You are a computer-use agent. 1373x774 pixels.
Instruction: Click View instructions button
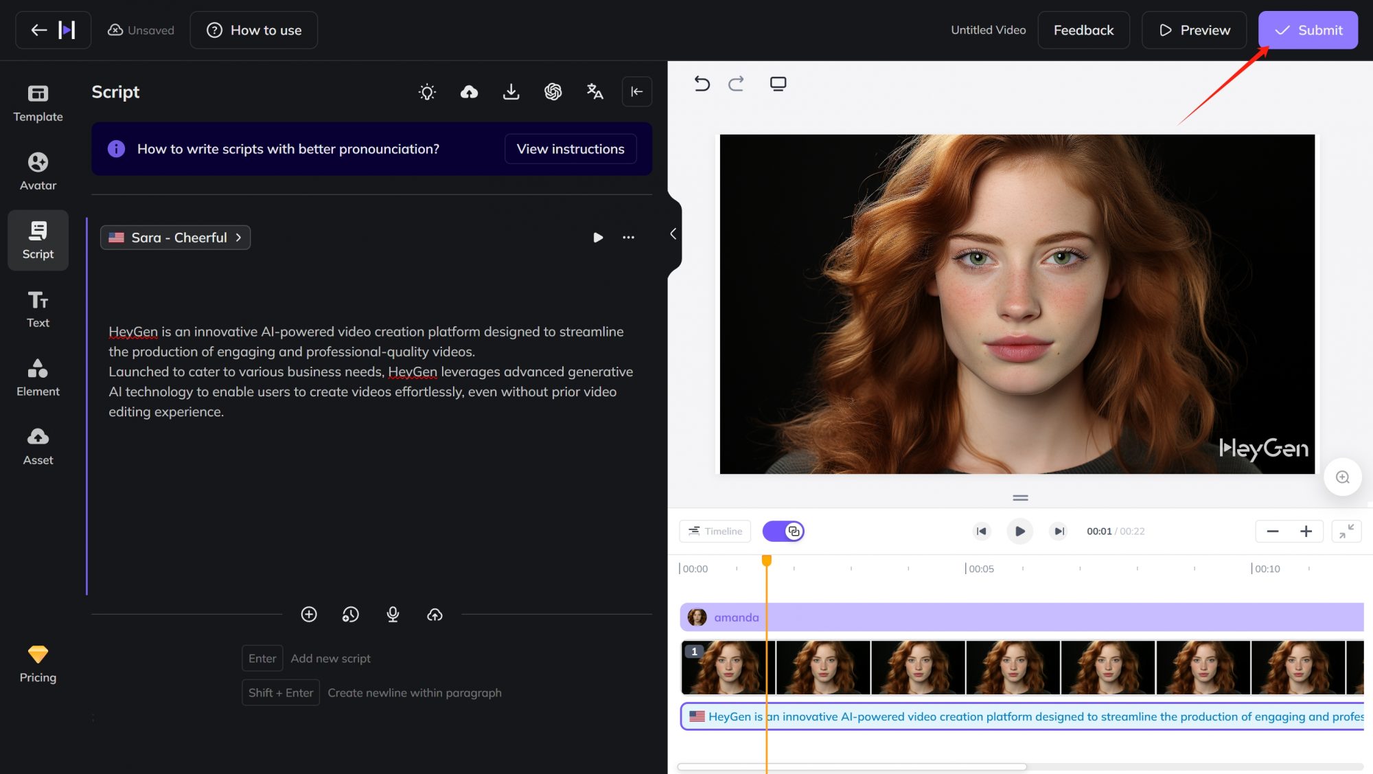[570, 149]
